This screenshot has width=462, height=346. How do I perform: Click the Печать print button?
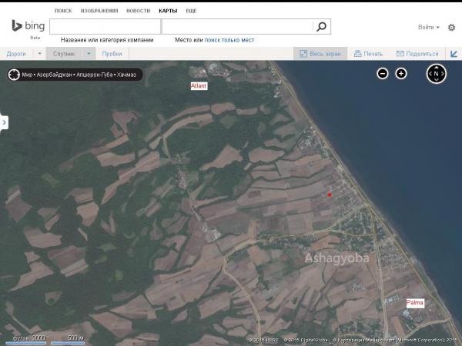[x=367, y=54]
